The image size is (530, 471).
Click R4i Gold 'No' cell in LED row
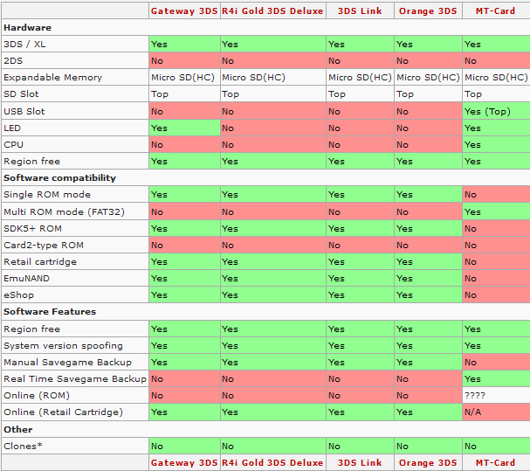(273, 128)
